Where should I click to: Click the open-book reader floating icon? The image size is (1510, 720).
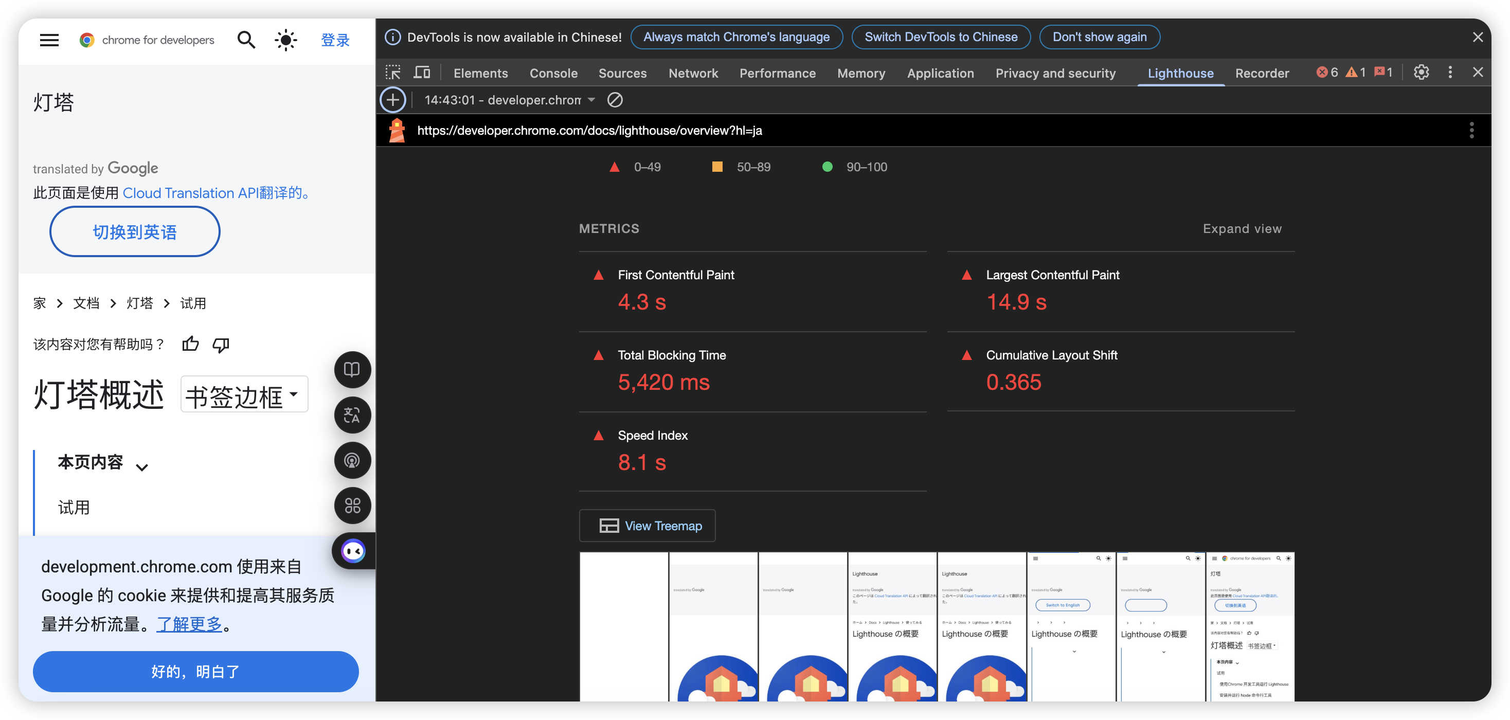coord(352,369)
